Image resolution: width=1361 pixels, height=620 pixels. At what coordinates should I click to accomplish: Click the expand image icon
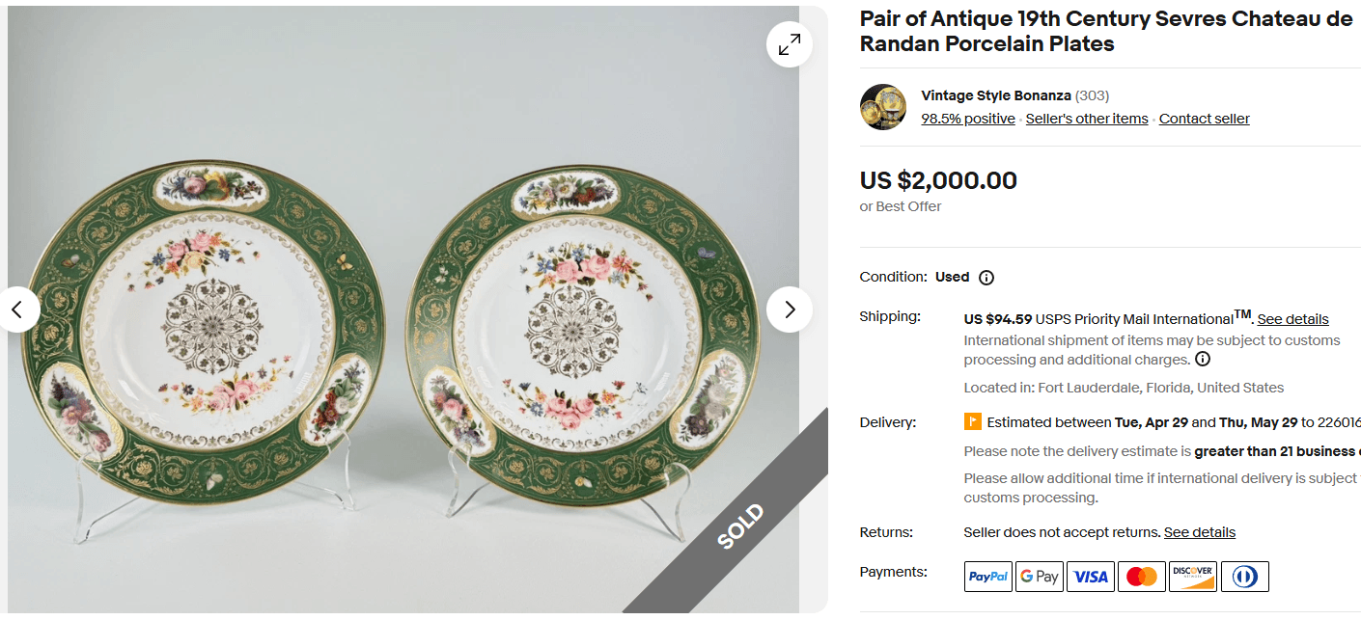(789, 43)
